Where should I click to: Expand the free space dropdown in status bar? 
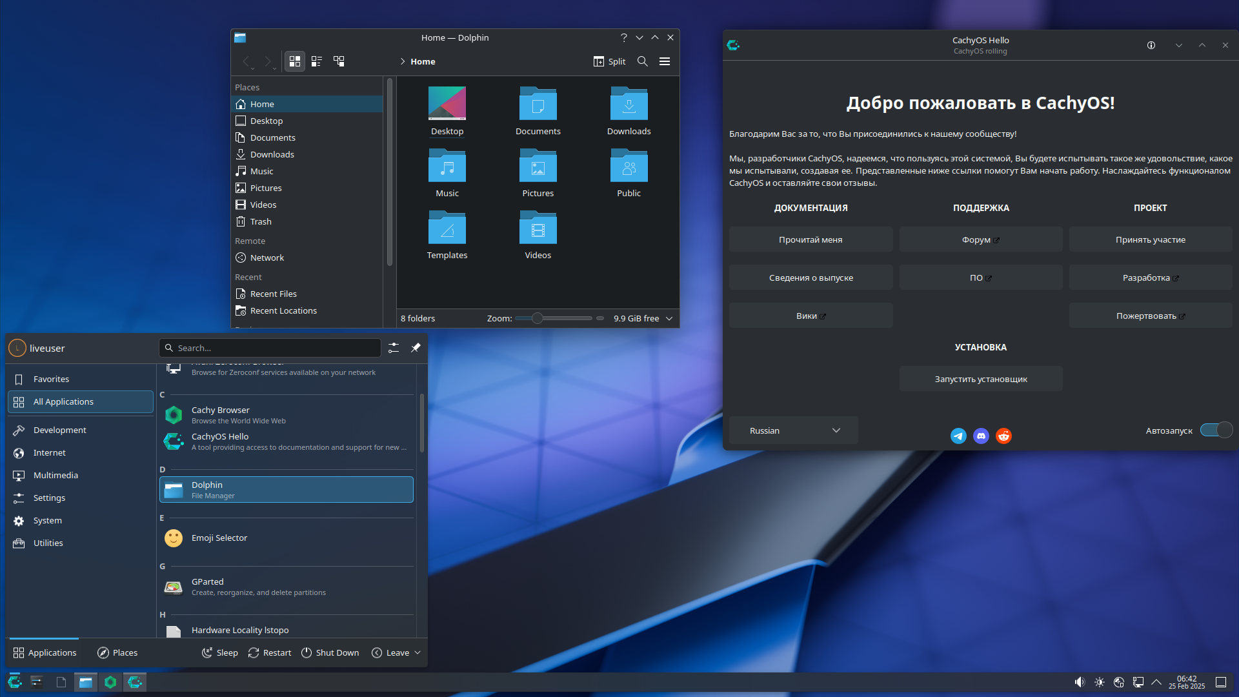(669, 318)
